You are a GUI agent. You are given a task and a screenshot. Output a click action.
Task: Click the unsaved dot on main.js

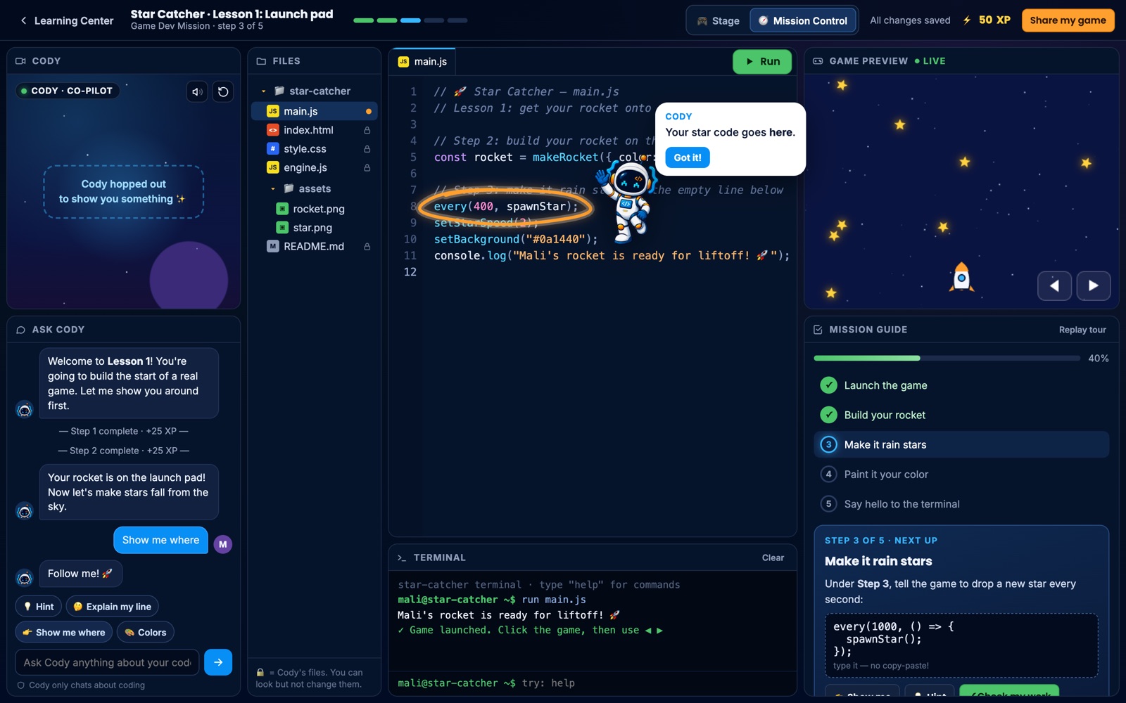(x=368, y=111)
